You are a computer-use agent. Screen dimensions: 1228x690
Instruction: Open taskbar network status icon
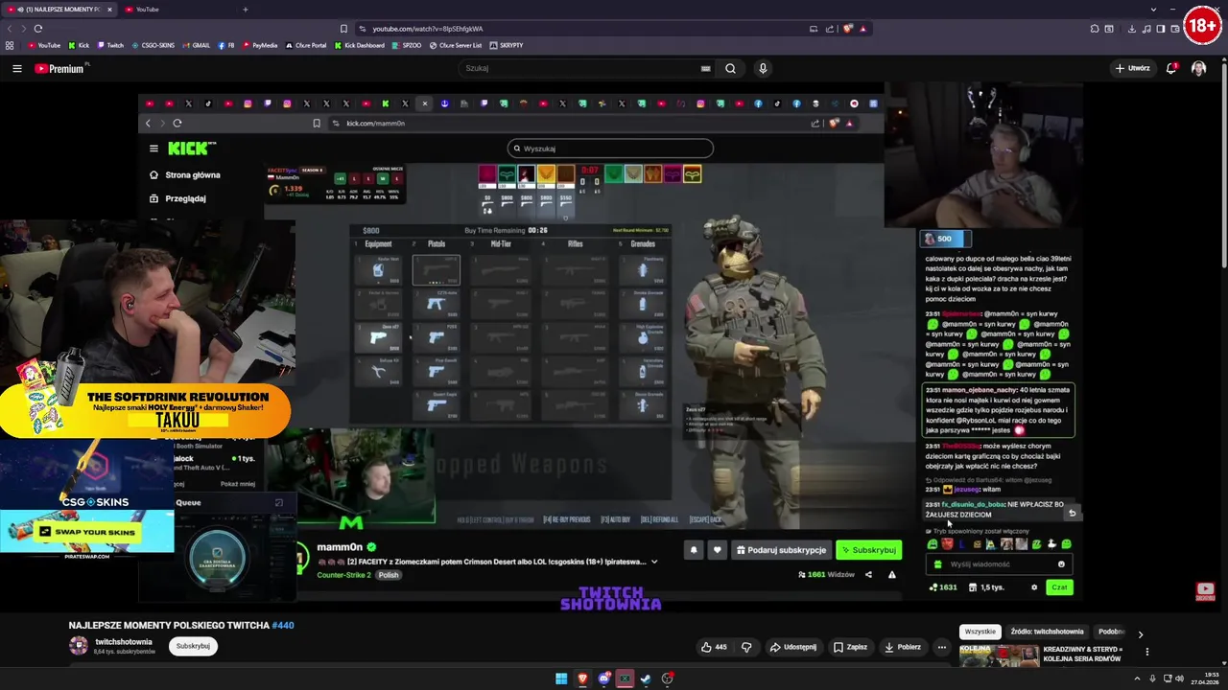point(1166,678)
